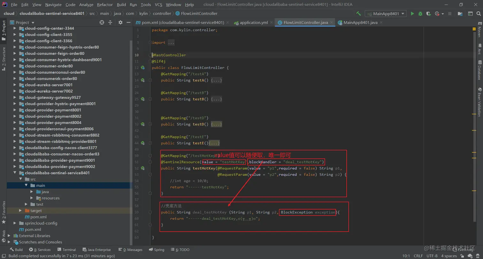
Task: Expand the folded testD method body {...}
Action: pyautogui.click(x=216, y=124)
